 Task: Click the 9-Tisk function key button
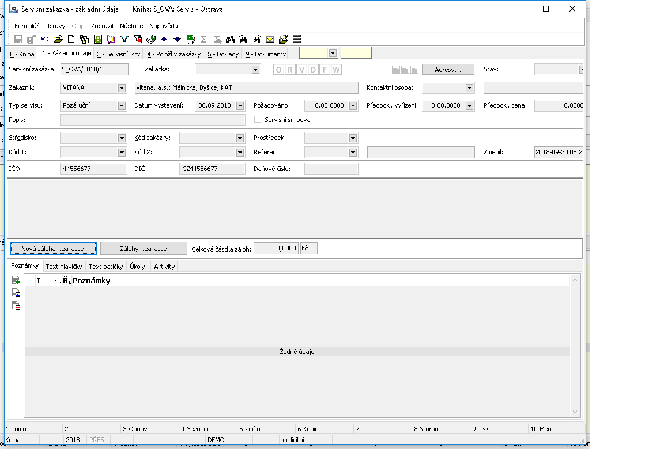click(x=499, y=429)
